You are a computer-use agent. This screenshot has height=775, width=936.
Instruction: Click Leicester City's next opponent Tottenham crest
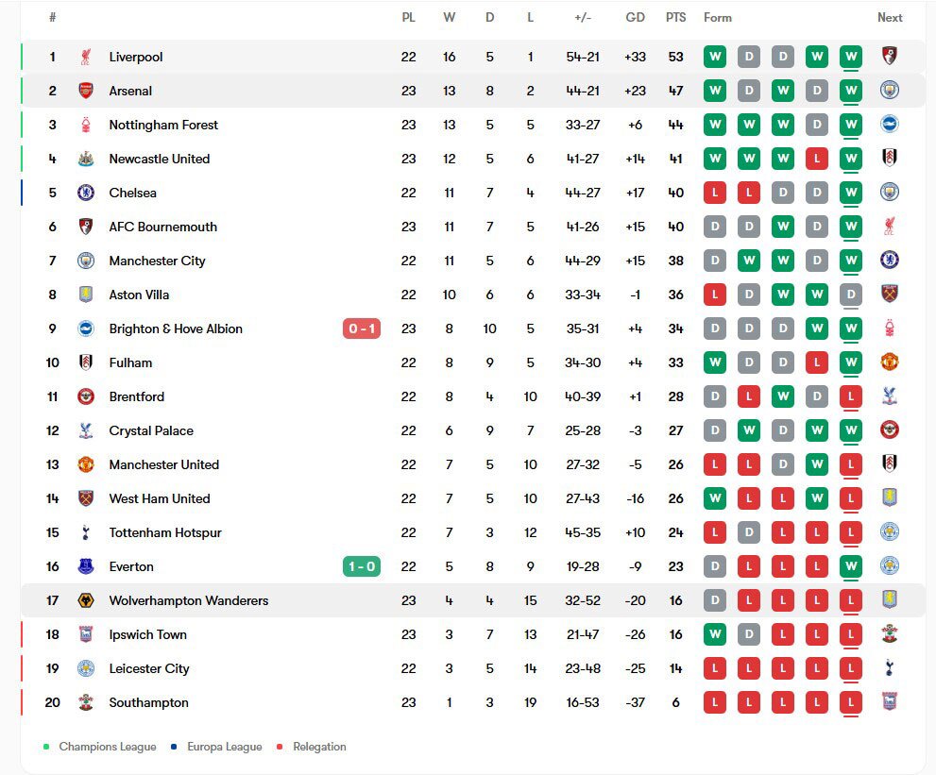tap(890, 668)
